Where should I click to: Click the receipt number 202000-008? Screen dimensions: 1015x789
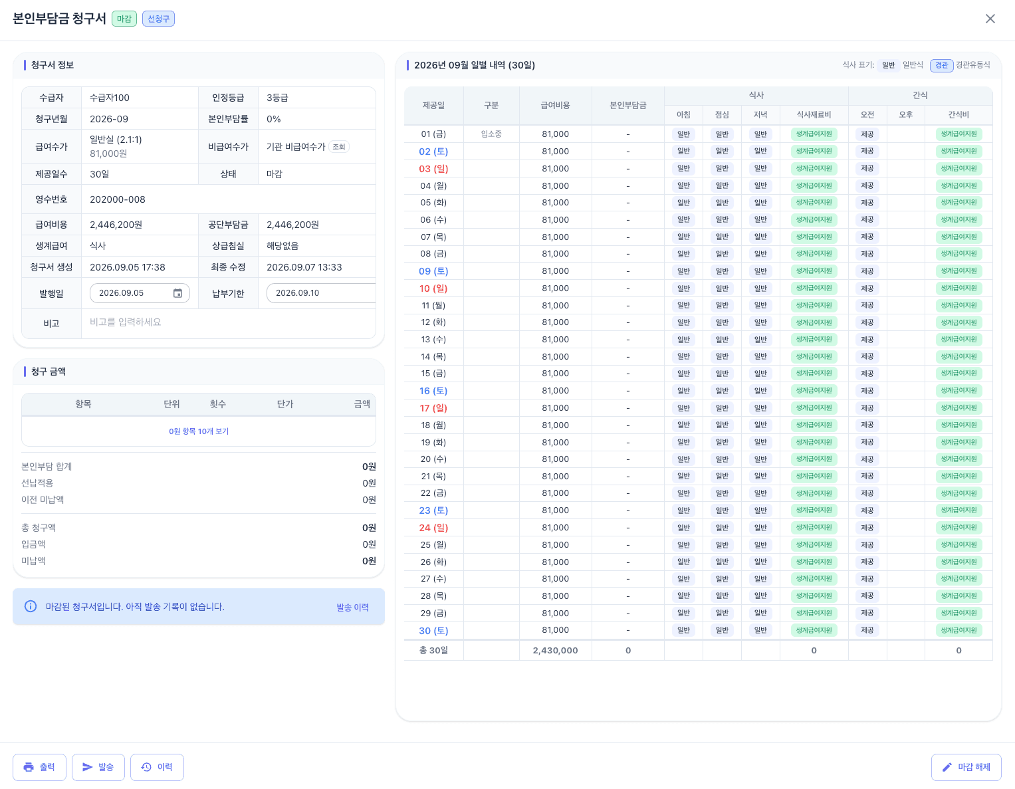coord(118,199)
